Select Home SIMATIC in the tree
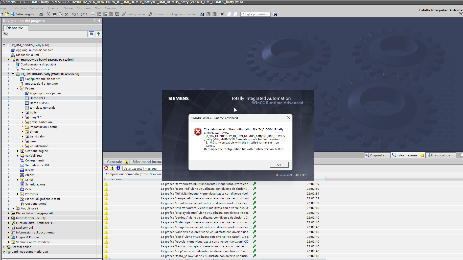 tap(39, 103)
